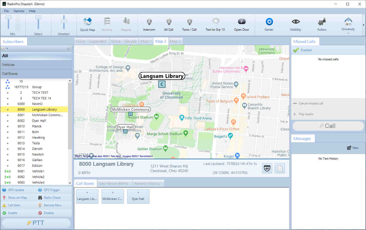This screenshot has width=366, height=230.
Task: Expand the toolbar overflow arrow
Action: point(364,25)
